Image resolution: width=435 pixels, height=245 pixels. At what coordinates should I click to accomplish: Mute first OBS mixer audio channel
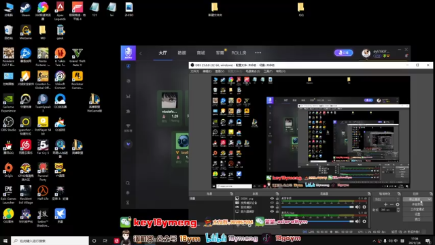(x=358, y=207)
